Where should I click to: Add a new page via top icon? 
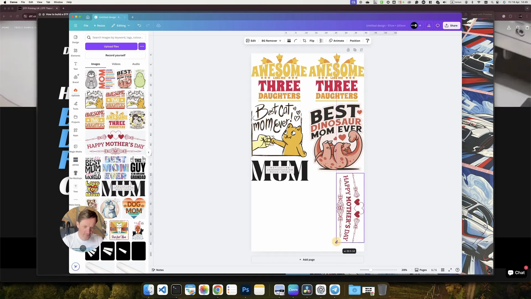tap(361, 50)
